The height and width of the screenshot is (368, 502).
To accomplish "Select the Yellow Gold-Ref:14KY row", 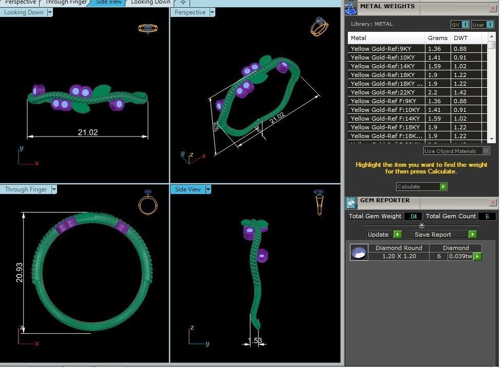I will click(x=386, y=66).
